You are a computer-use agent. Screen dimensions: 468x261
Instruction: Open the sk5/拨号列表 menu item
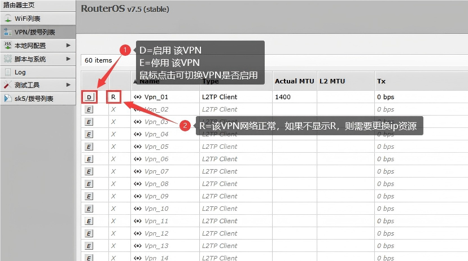(38, 98)
